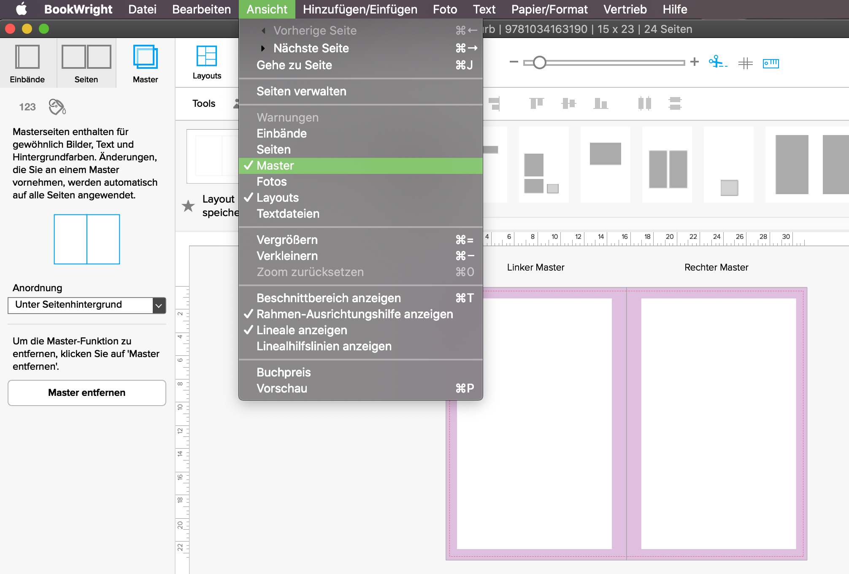Open the Anordnung dropdown

87,305
